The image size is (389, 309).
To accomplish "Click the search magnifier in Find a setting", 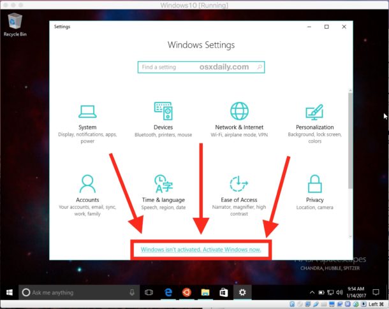I will click(x=260, y=67).
